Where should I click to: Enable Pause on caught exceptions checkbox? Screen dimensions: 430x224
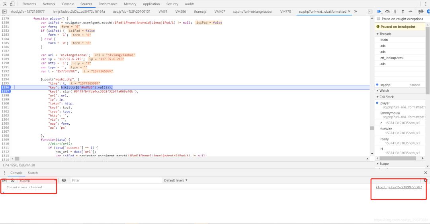click(x=378, y=19)
